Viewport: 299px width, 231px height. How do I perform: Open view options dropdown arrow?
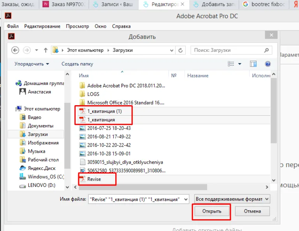click(x=240, y=64)
